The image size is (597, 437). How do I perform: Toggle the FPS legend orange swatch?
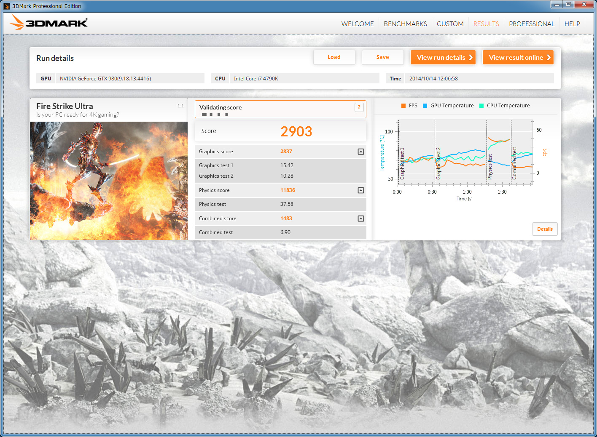(403, 106)
